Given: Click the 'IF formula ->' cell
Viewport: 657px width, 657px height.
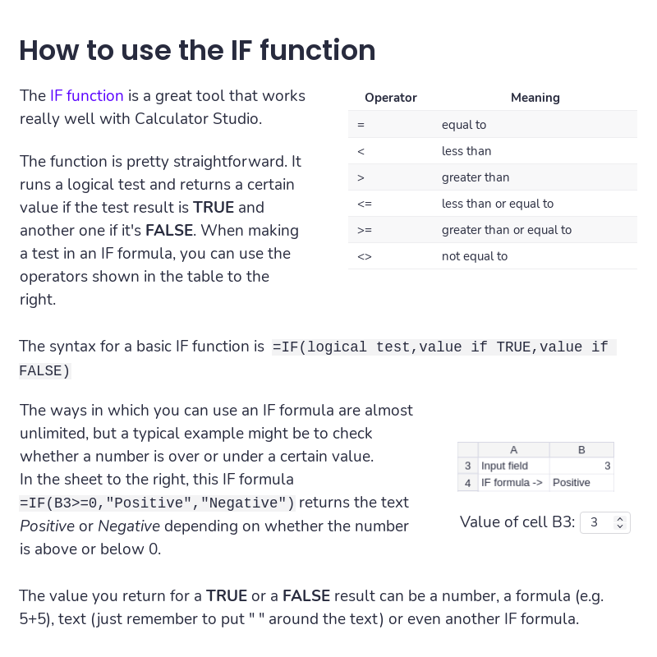Looking at the screenshot, I should pyautogui.click(x=514, y=483).
